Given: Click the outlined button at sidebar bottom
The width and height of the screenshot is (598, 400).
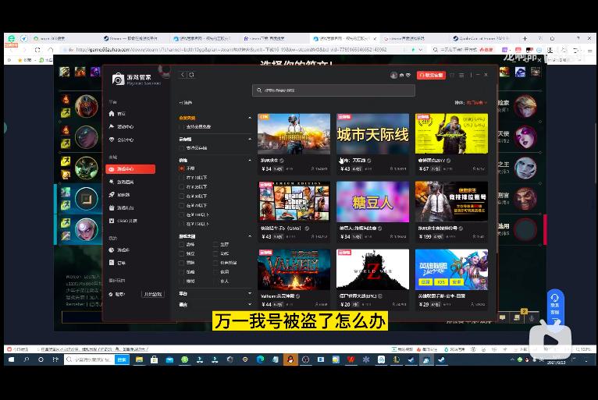Looking at the screenshot, I should click(x=152, y=294).
